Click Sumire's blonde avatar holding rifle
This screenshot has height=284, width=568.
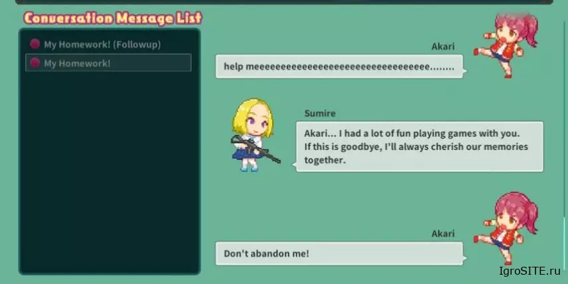point(255,135)
